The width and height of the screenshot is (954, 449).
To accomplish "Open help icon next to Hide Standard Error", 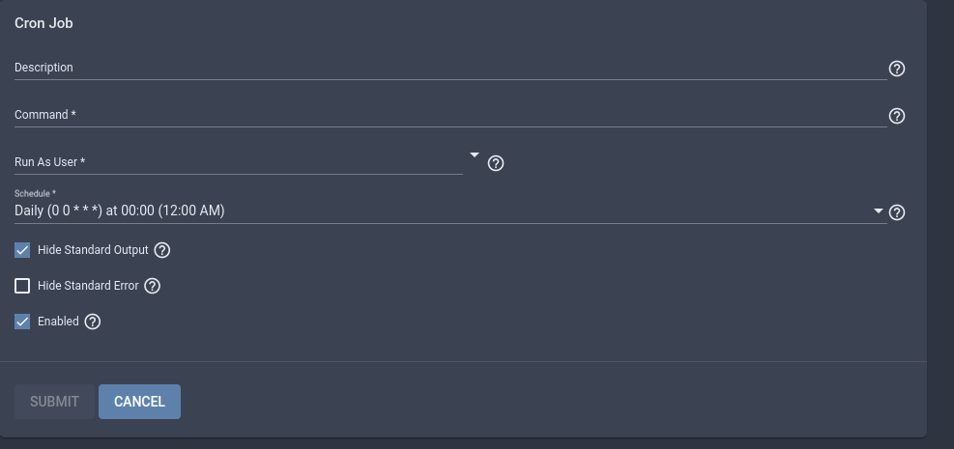I will (x=152, y=286).
